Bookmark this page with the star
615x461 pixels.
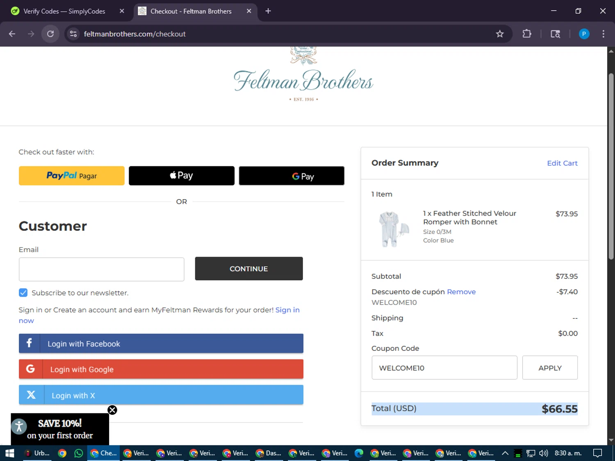499,34
